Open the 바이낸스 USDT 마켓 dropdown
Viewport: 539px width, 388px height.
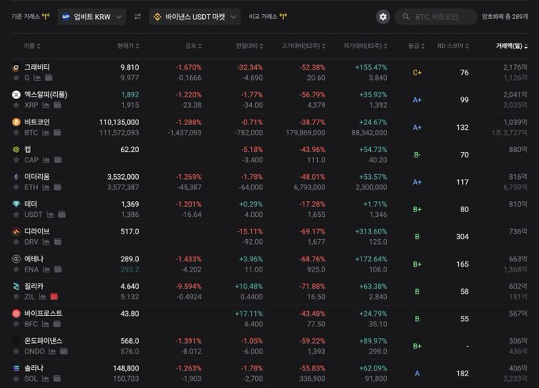[194, 17]
